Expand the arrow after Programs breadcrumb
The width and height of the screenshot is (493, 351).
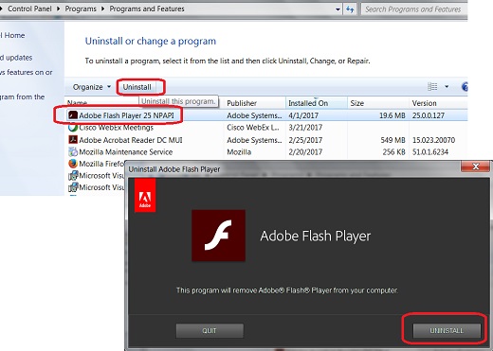coord(103,9)
